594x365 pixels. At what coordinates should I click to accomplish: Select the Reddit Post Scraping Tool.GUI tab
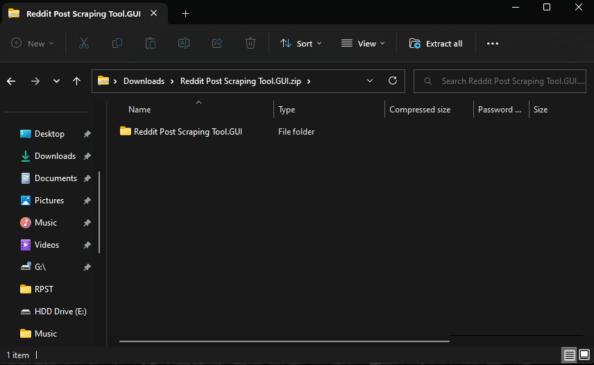(85, 14)
